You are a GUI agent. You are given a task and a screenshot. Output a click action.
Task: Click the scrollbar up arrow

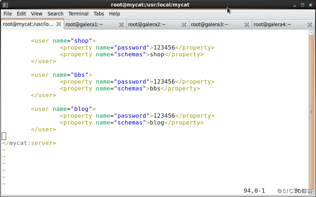[311, 33]
